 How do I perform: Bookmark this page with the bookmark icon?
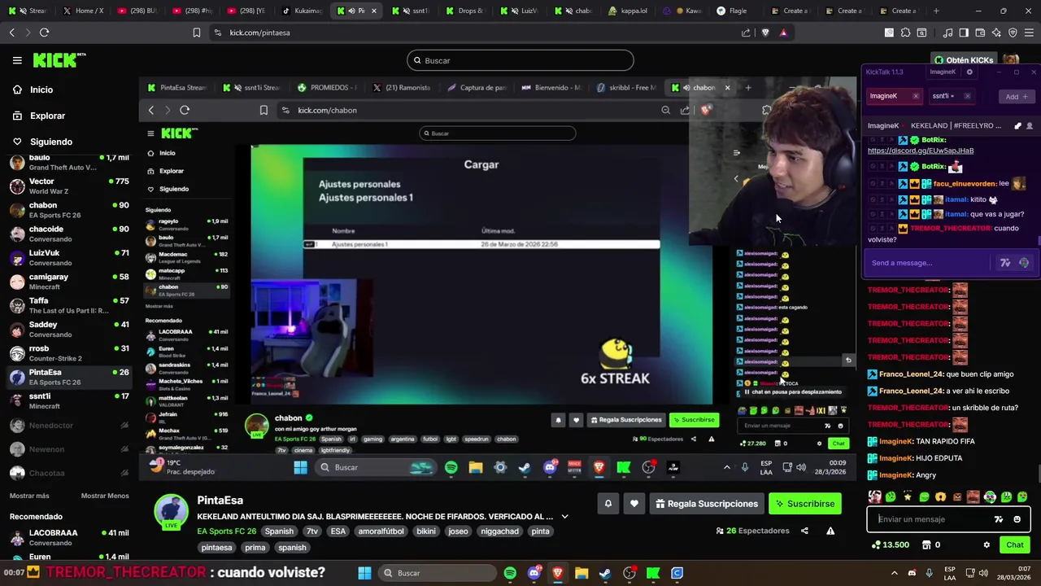[x=197, y=33]
